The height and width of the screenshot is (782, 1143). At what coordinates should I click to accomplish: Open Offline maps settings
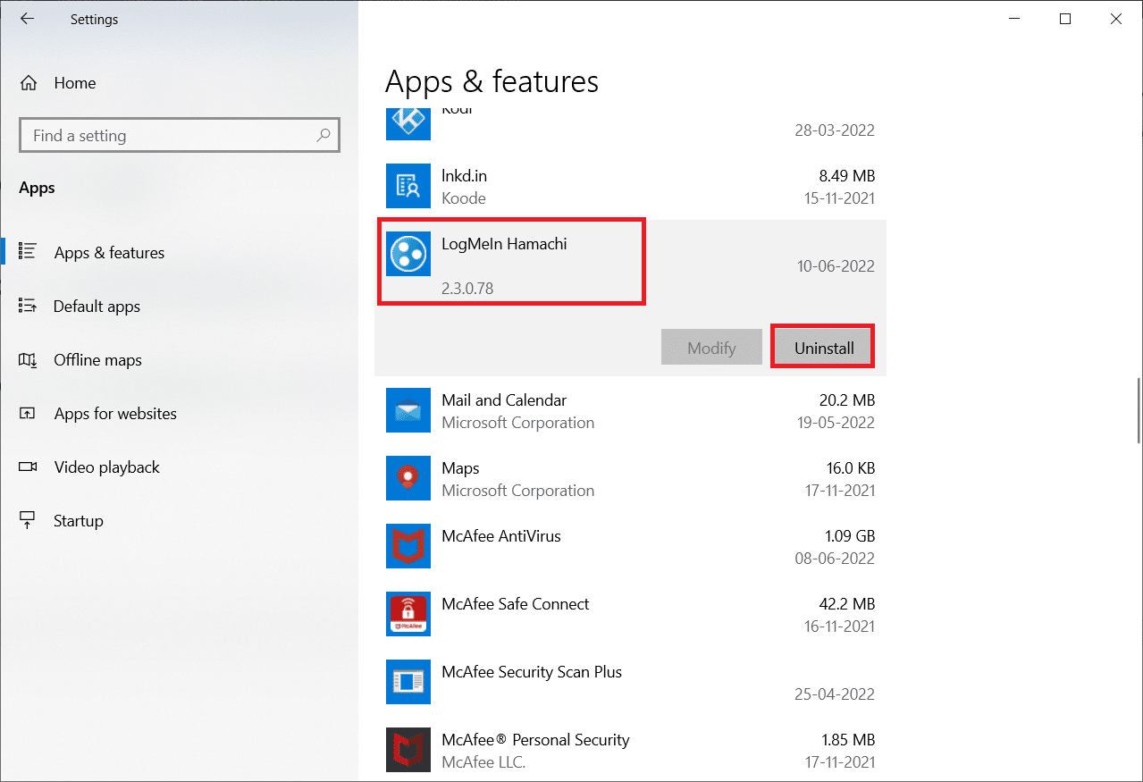pyautogui.click(x=97, y=360)
